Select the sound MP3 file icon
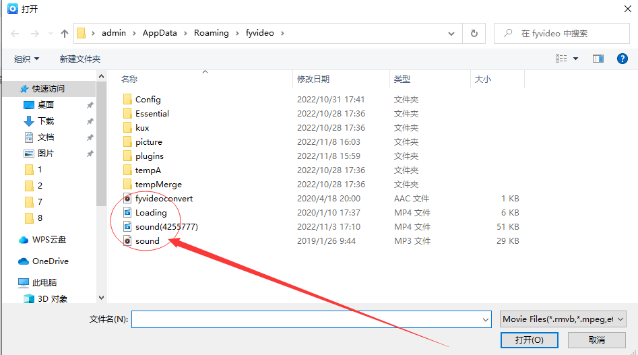 click(127, 240)
